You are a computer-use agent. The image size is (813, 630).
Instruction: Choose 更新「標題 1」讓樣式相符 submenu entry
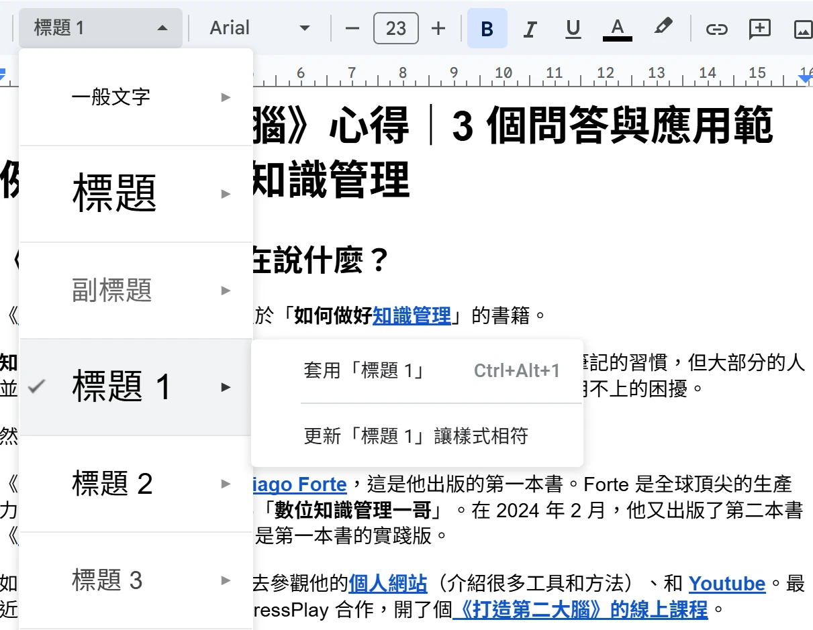click(417, 436)
